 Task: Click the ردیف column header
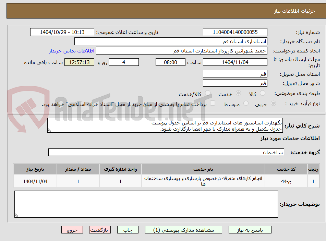coord(313,169)
